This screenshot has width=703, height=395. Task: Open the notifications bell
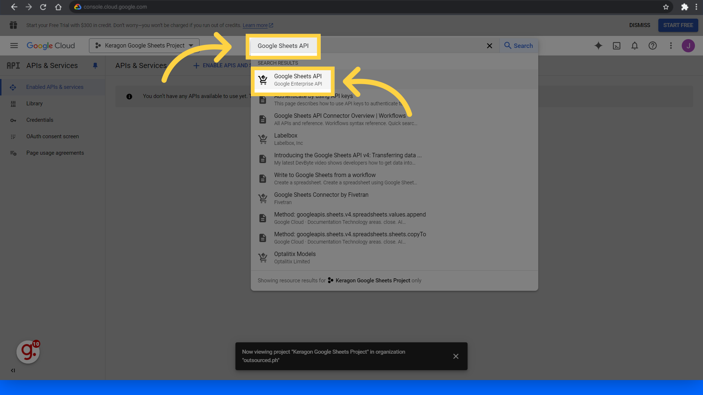pyautogui.click(x=635, y=46)
